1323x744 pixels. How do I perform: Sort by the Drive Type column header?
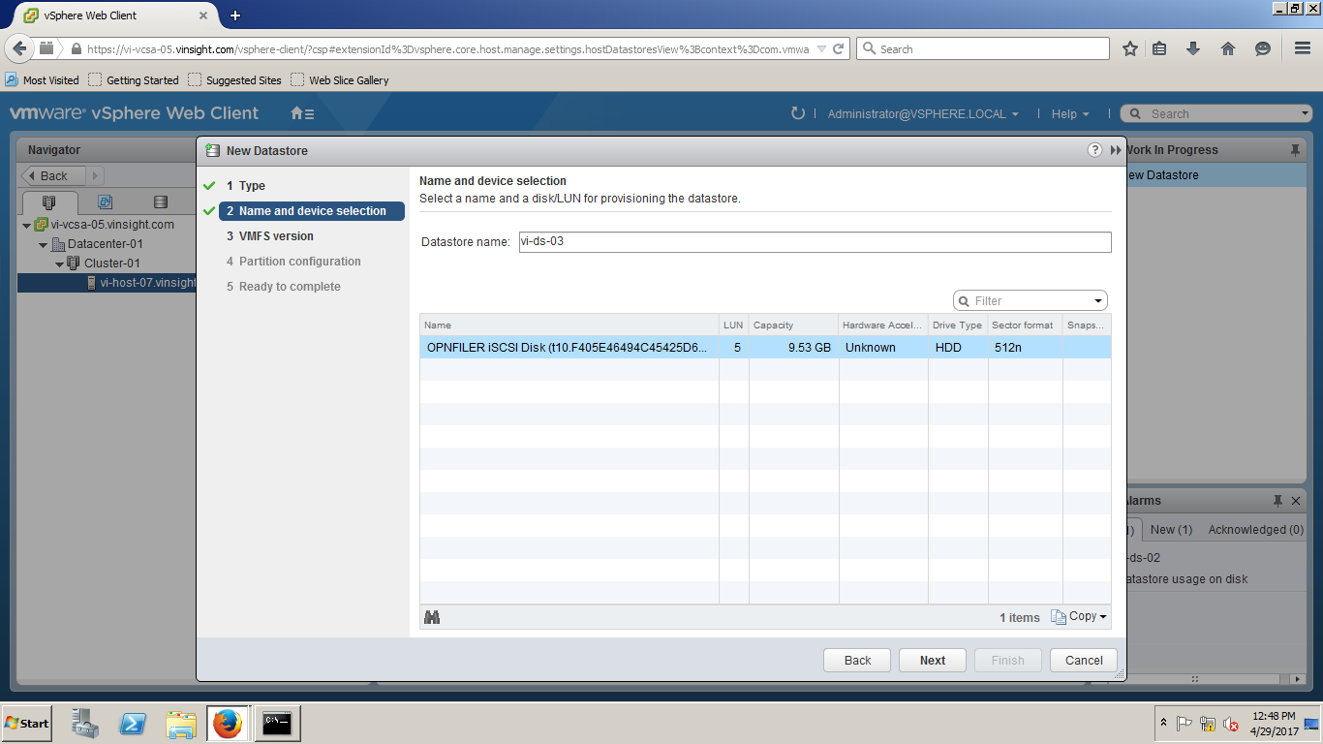(x=957, y=325)
